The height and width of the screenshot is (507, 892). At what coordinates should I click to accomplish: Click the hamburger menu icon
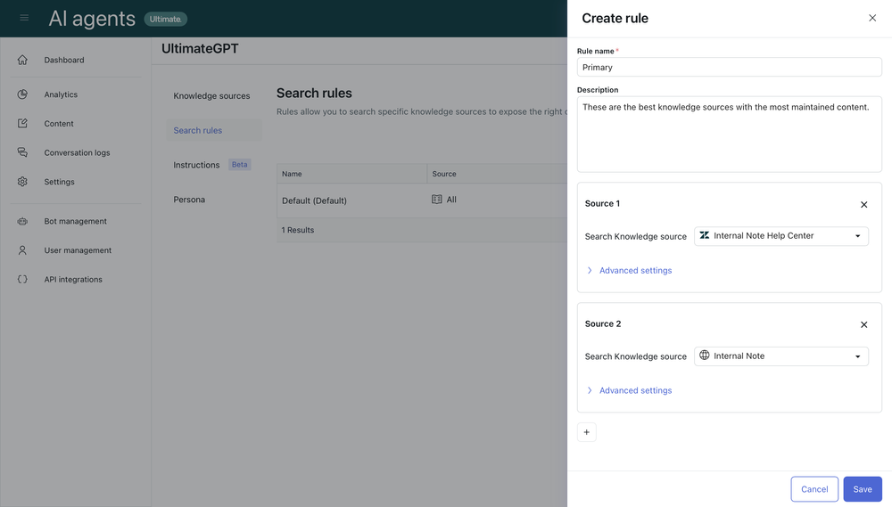[x=24, y=18]
